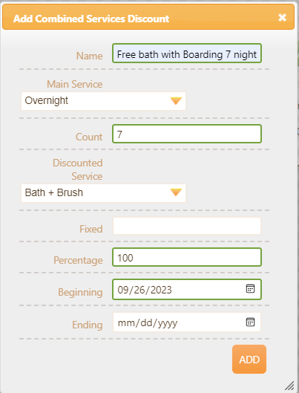Click the yyyy segment of Ending date
Screen dimensions: 299x393
click(168, 323)
